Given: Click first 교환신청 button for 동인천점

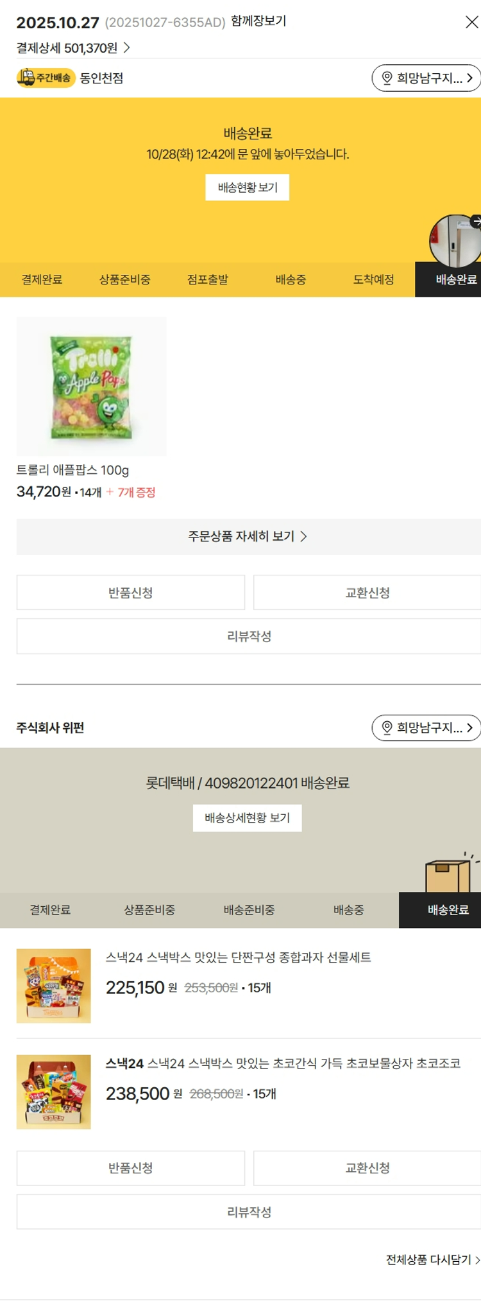Looking at the screenshot, I should pyautogui.click(x=367, y=593).
